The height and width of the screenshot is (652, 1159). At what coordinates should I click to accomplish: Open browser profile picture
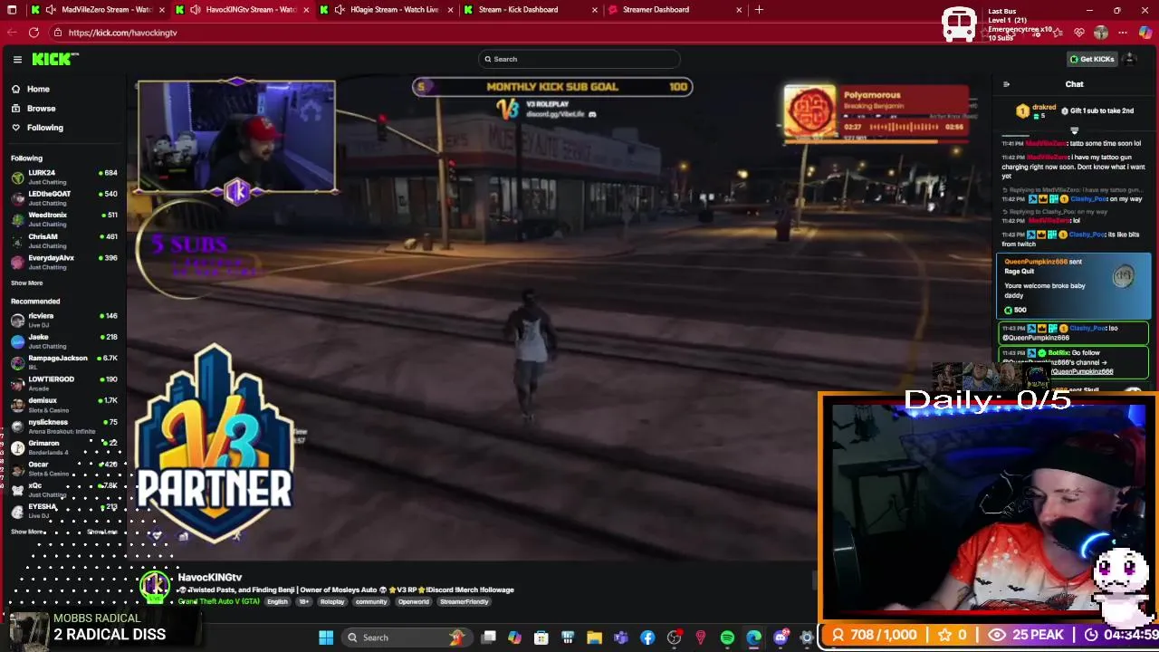[x=1100, y=33]
